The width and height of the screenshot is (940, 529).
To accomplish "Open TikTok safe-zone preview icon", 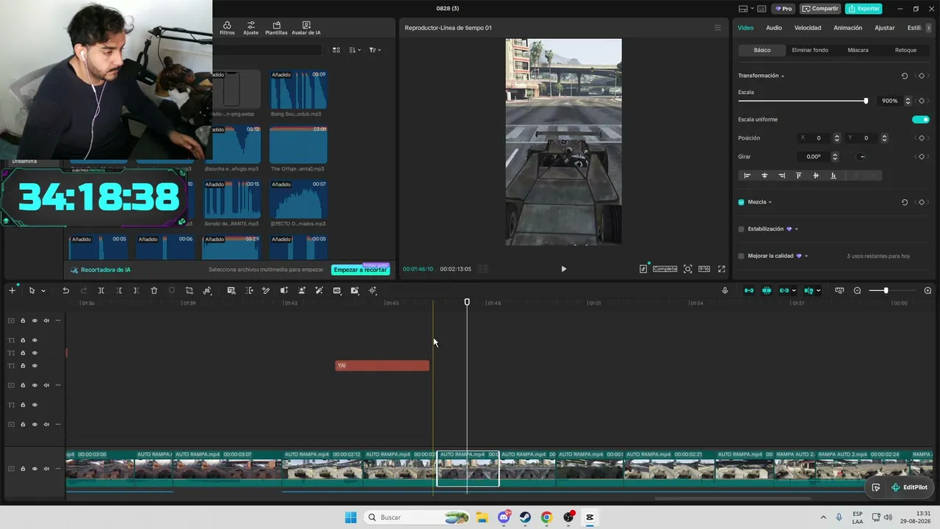I will click(x=643, y=269).
